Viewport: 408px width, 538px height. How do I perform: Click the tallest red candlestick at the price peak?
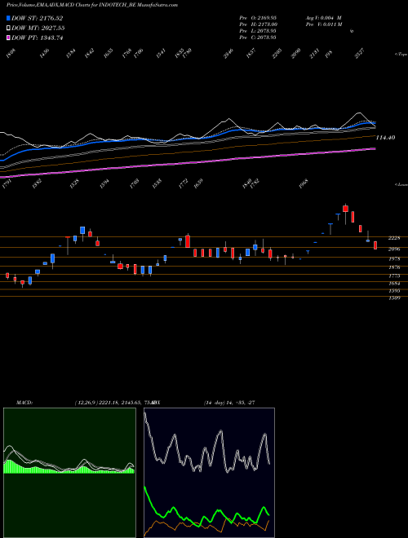click(x=345, y=208)
